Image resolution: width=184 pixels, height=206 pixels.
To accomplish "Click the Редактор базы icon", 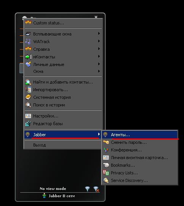I will tap(28, 124).
